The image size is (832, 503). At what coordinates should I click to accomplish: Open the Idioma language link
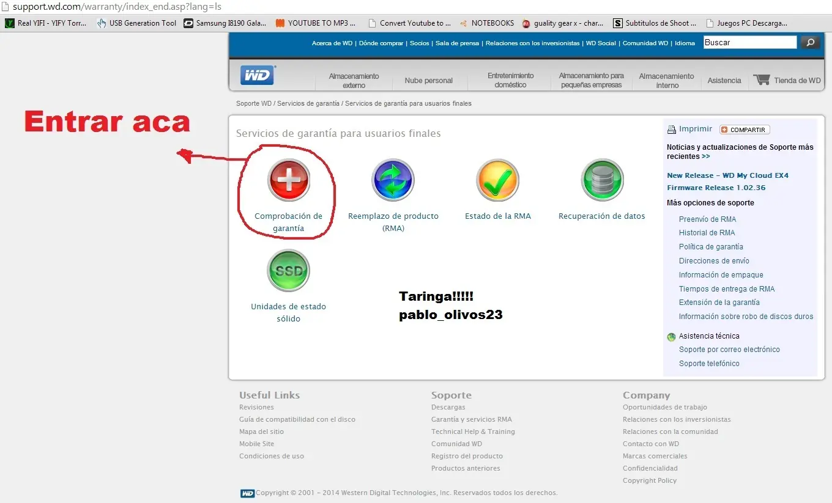point(685,43)
